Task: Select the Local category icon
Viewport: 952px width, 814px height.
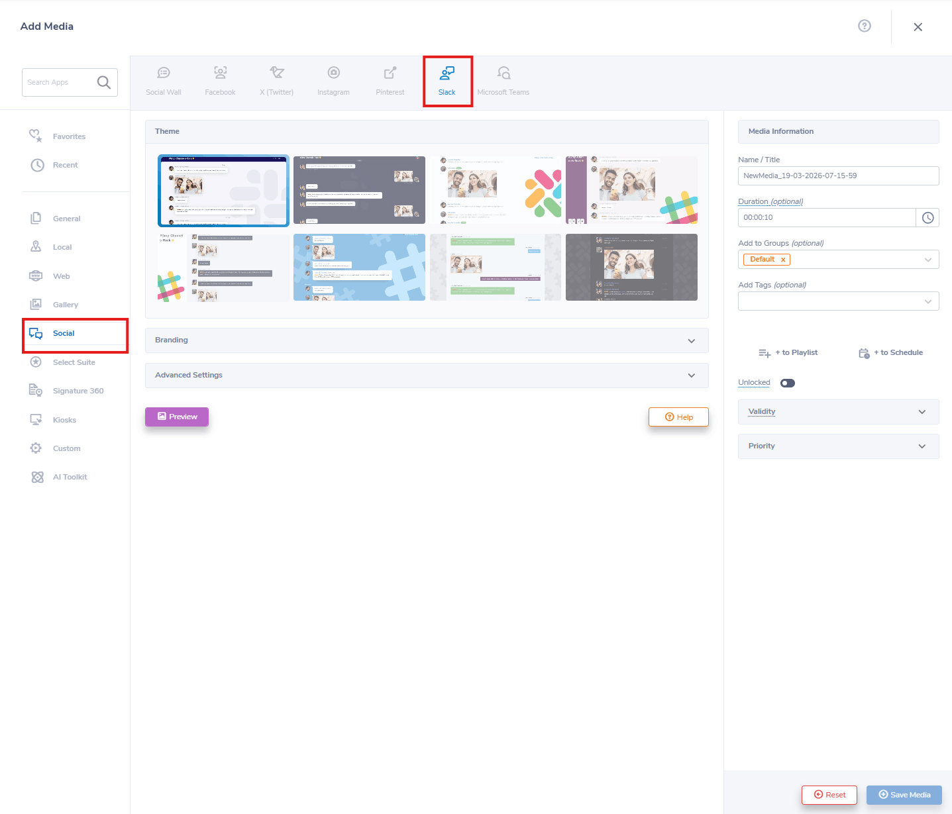Action: 36,247
